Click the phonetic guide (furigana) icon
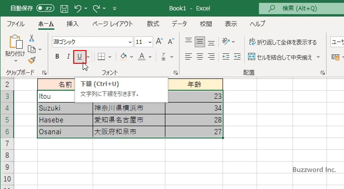The height and width of the screenshot is (189, 344). point(163,57)
